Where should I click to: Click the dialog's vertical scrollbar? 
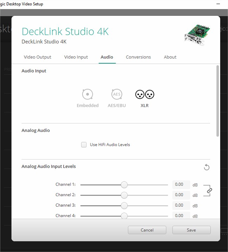(x=217, y=101)
